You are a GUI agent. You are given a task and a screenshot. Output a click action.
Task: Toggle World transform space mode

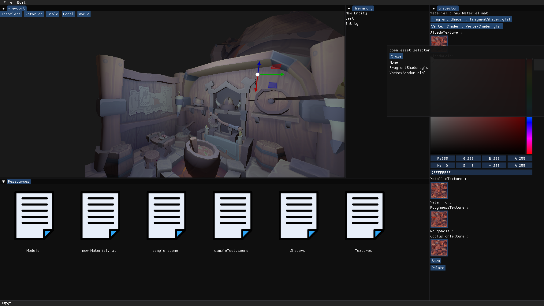tap(84, 14)
